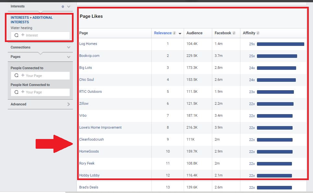Expand the Connections section chevron
Screen dimensions: 313x193
pos(69,48)
